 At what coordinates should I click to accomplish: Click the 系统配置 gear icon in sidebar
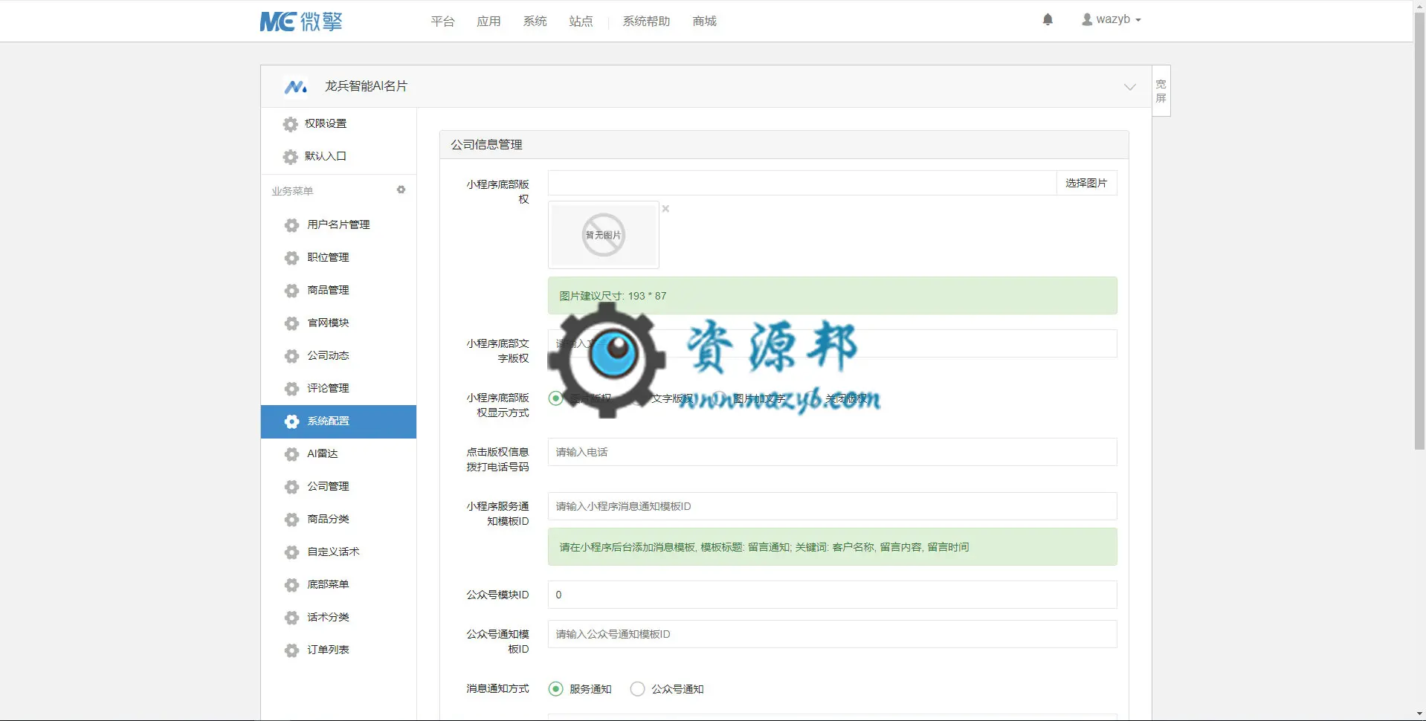click(x=291, y=421)
